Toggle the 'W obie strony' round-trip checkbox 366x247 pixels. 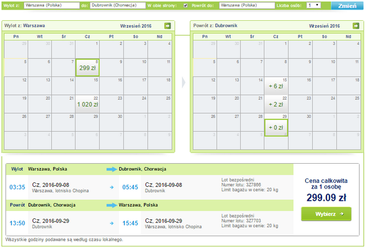click(x=186, y=6)
